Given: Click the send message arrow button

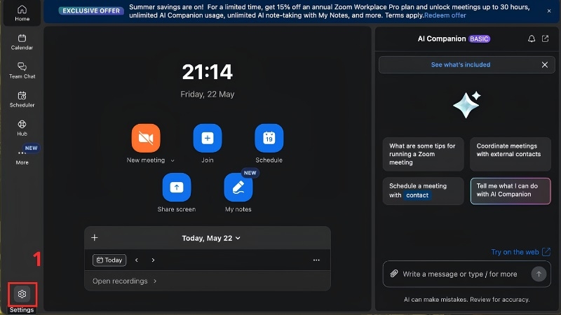Looking at the screenshot, I should [539, 274].
